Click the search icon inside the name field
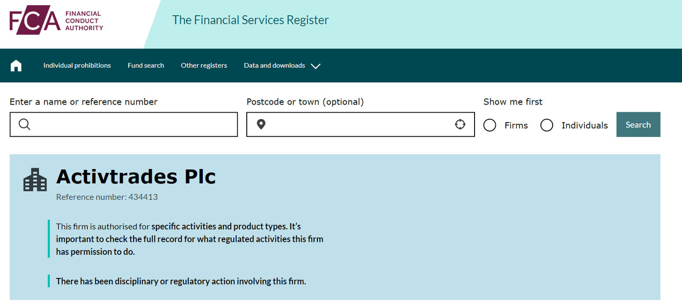682x303 pixels. (x=24, y=124)
